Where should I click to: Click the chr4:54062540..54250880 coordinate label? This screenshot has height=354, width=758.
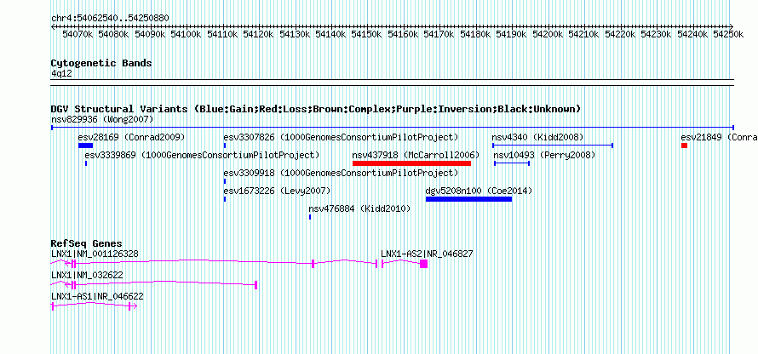(110, 19)
